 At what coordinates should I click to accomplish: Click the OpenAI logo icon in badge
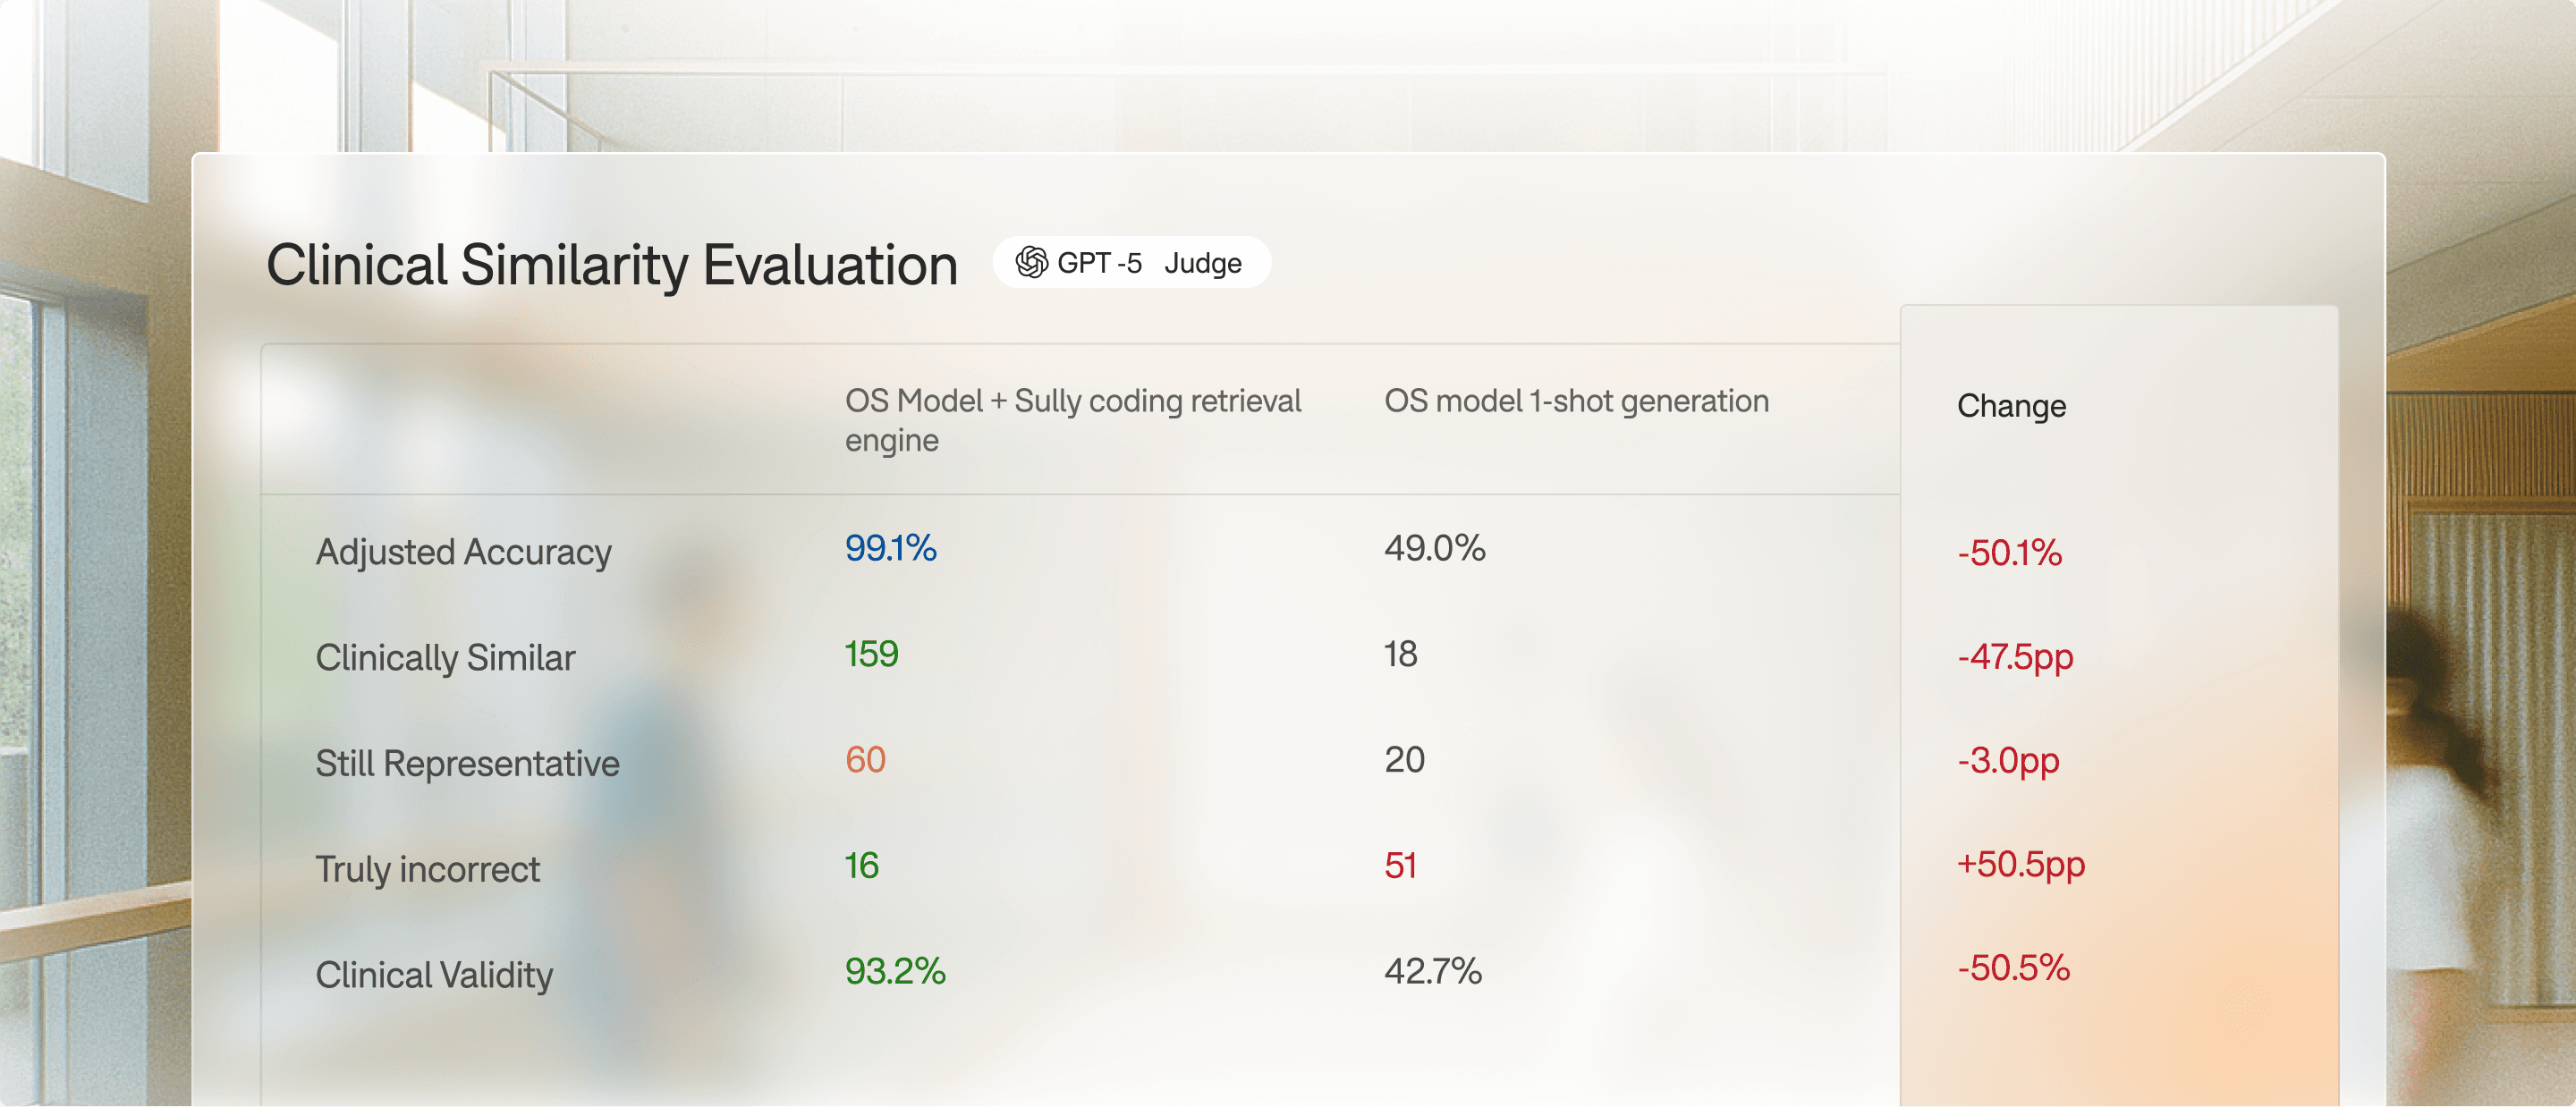pos(1031,262)
